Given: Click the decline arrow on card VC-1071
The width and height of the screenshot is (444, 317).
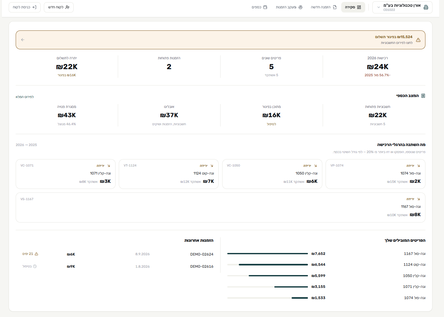Looking at the screenshot, I should click(x=109, y=166).
